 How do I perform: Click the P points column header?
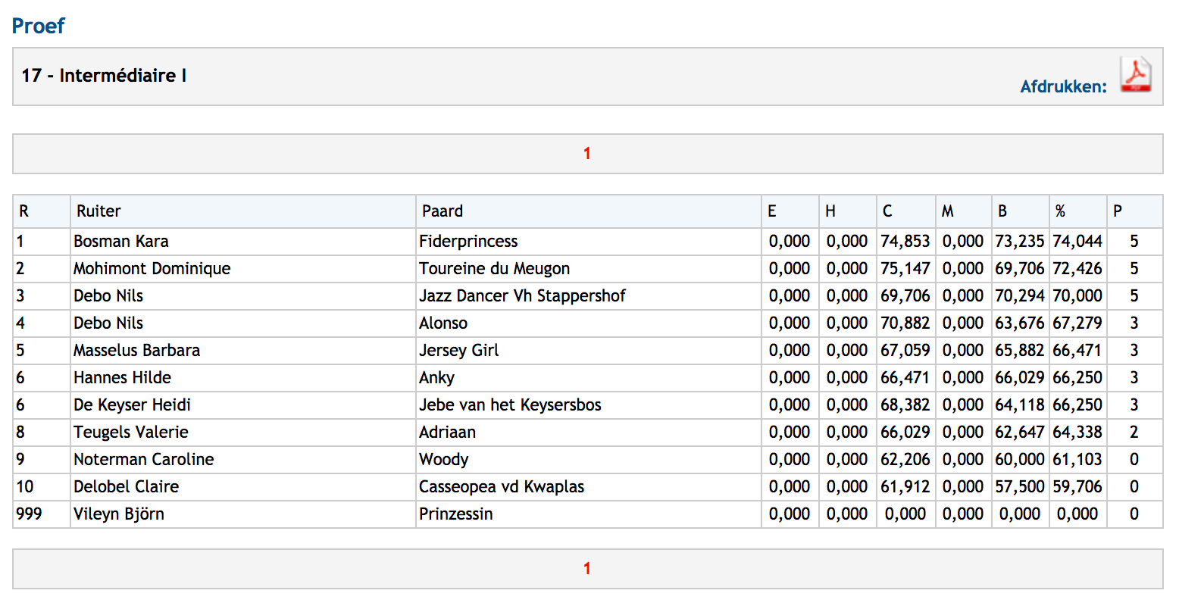click(x=1118, y=211)
